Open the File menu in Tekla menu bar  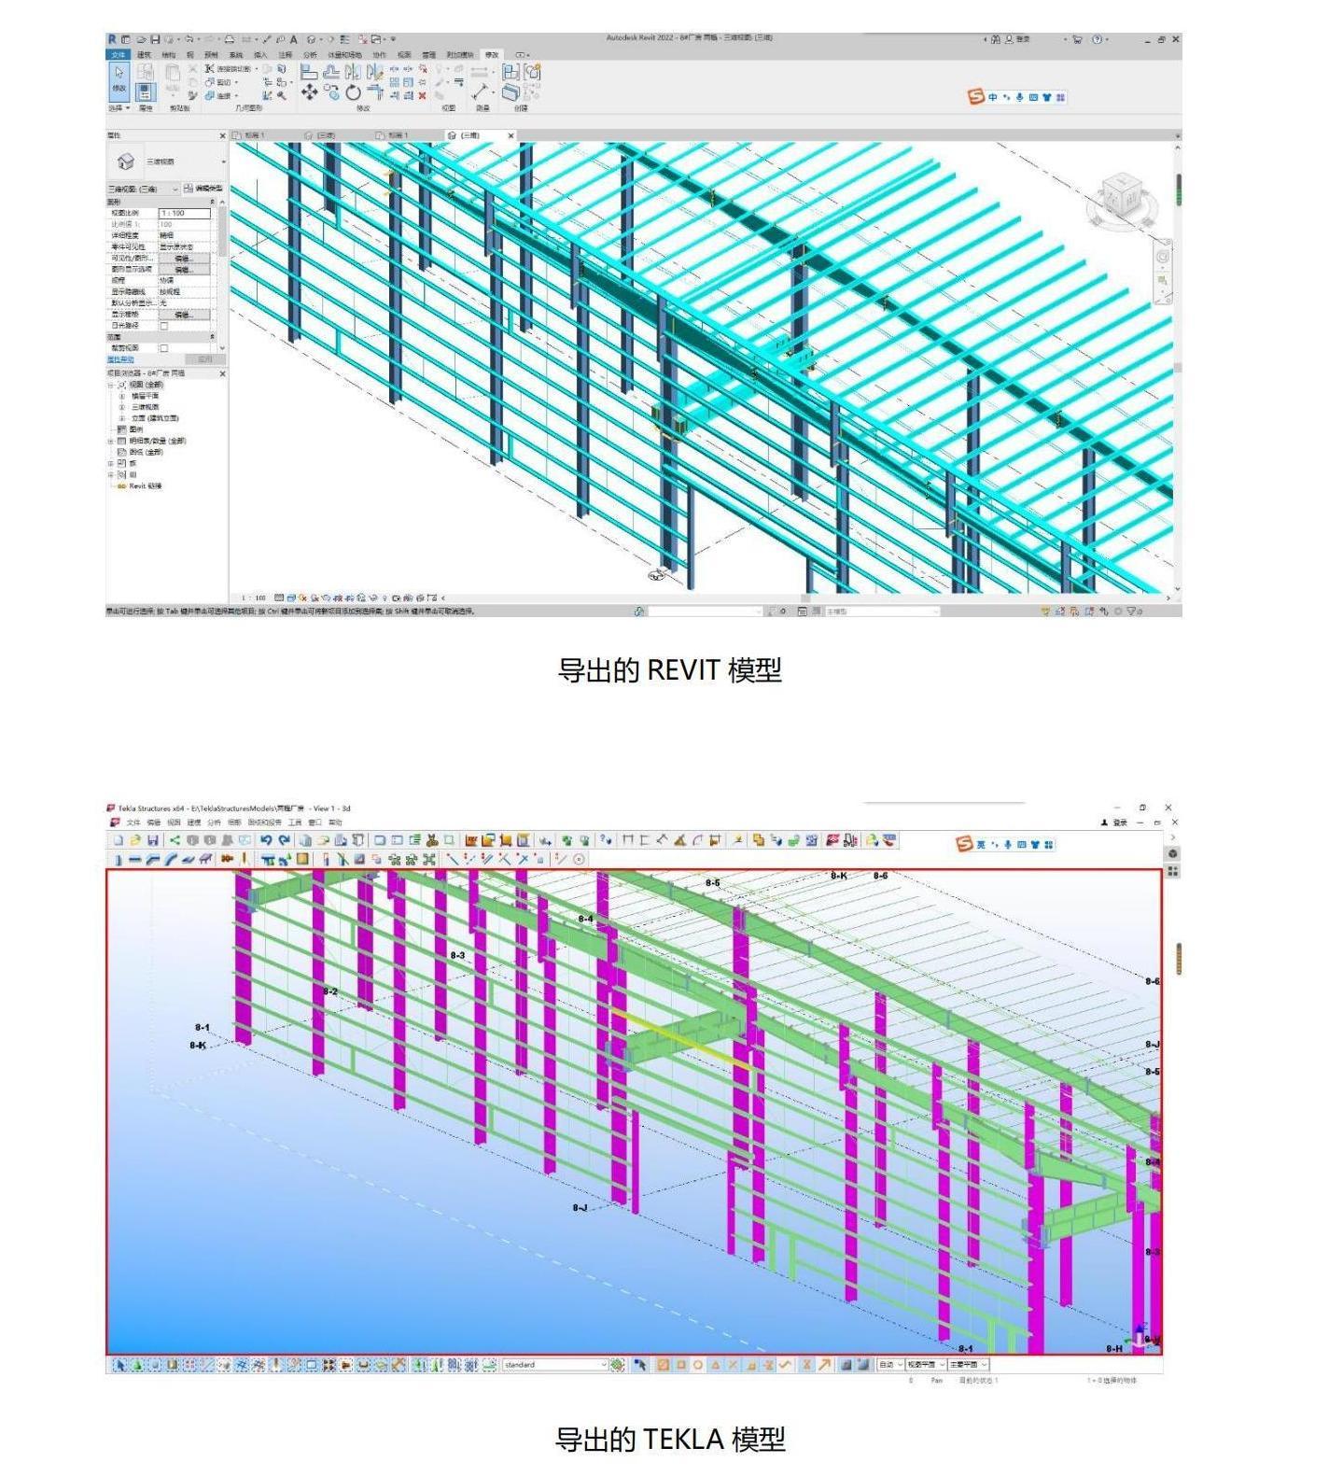coord(133,822)
